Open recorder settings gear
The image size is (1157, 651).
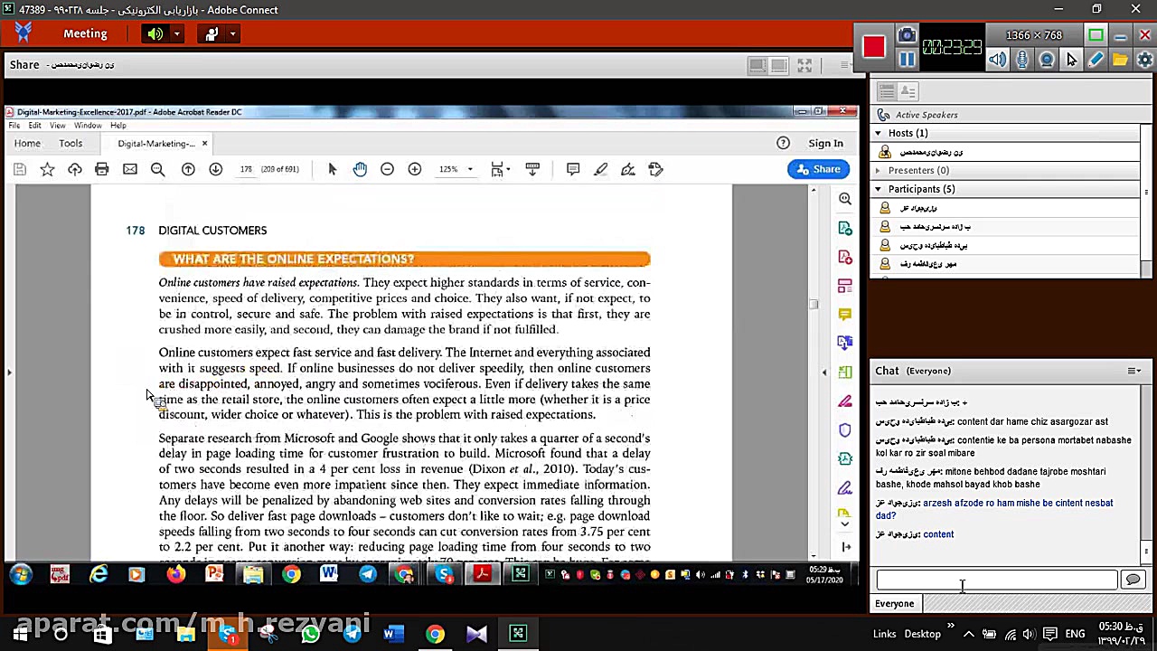click(1144, 60)
